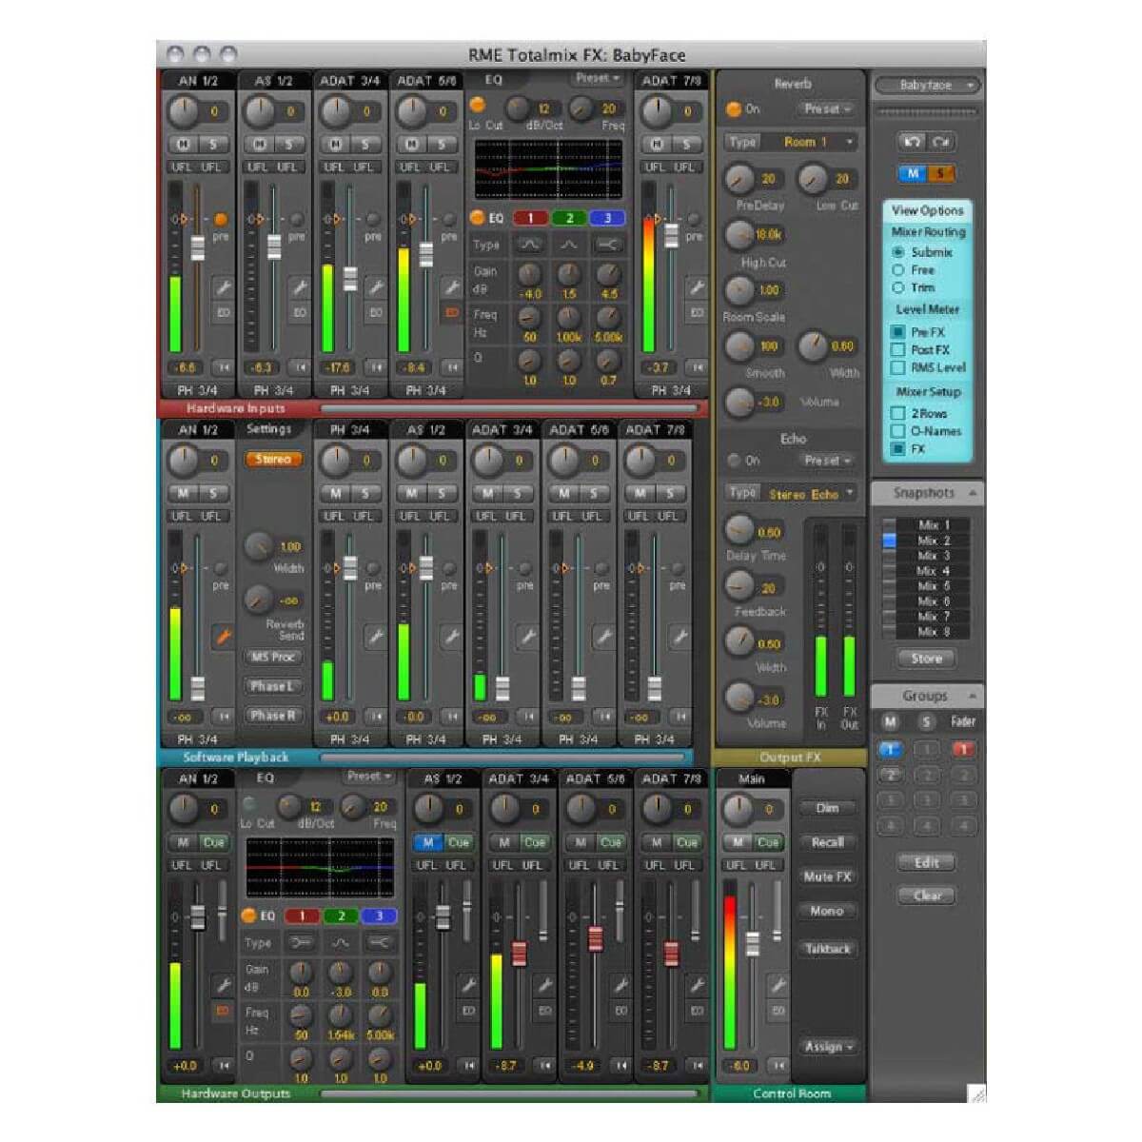Viewport: 1142px width, 1142px height.
Task: Click band 1 filter type icon, Hardware Inputs EQ
Action: 529,245
